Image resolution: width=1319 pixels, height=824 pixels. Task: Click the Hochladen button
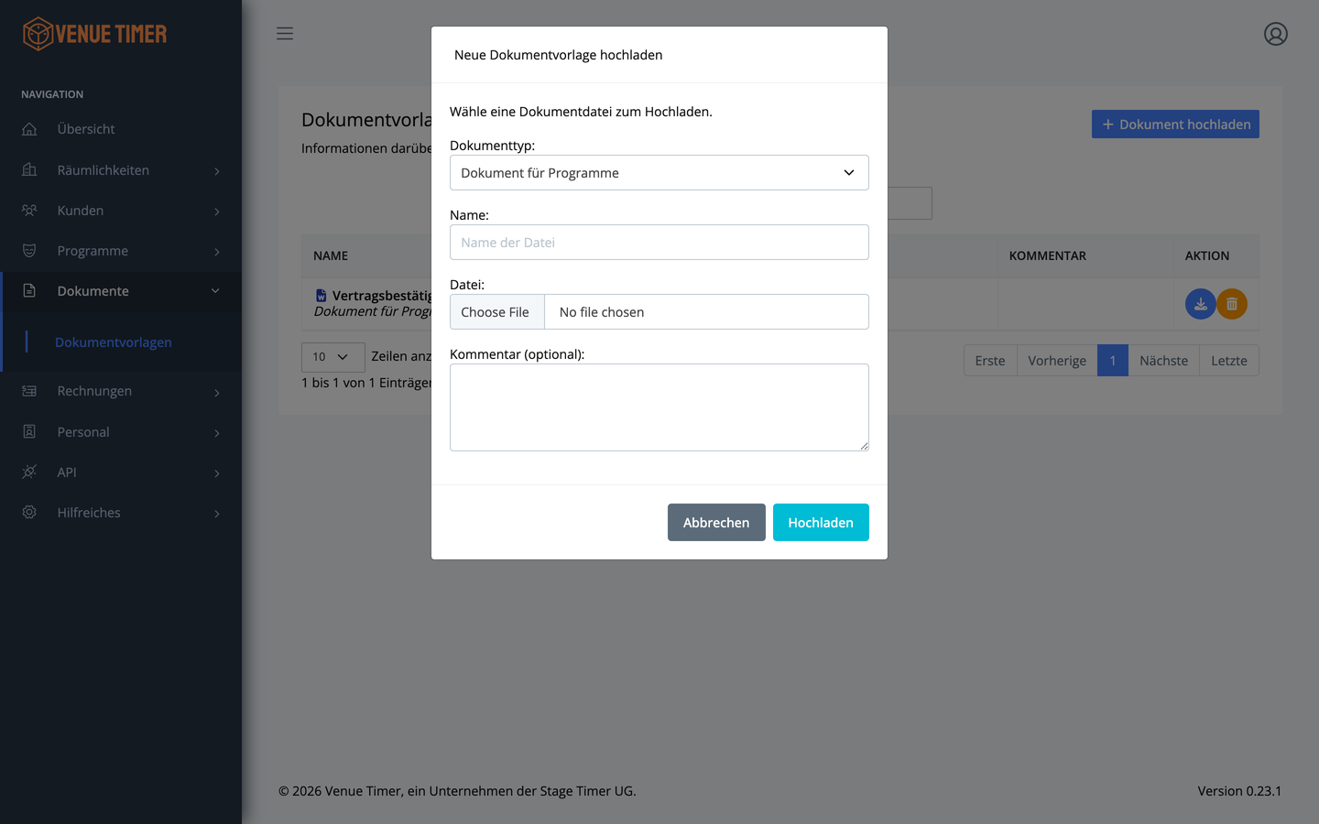pos(821,522)
